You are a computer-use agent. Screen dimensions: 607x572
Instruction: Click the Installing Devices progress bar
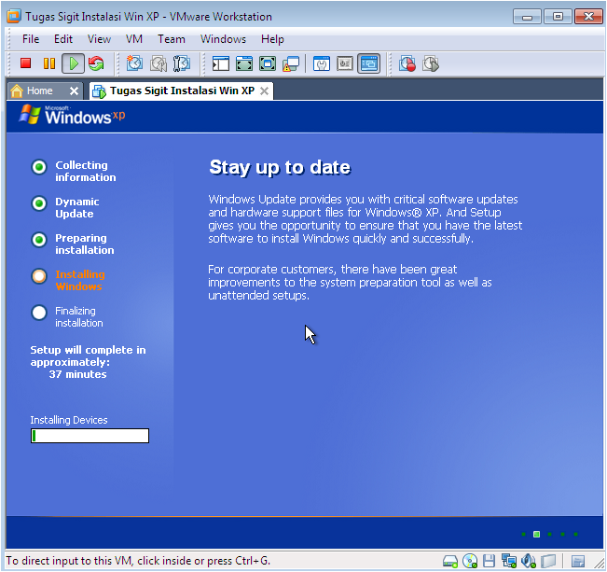(90, 436)
